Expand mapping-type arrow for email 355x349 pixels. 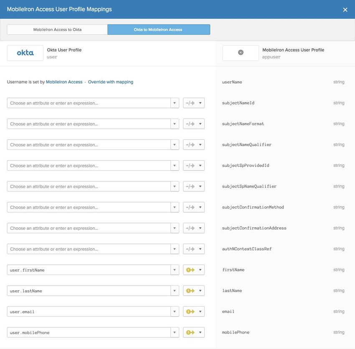click(x=200, y=312)
